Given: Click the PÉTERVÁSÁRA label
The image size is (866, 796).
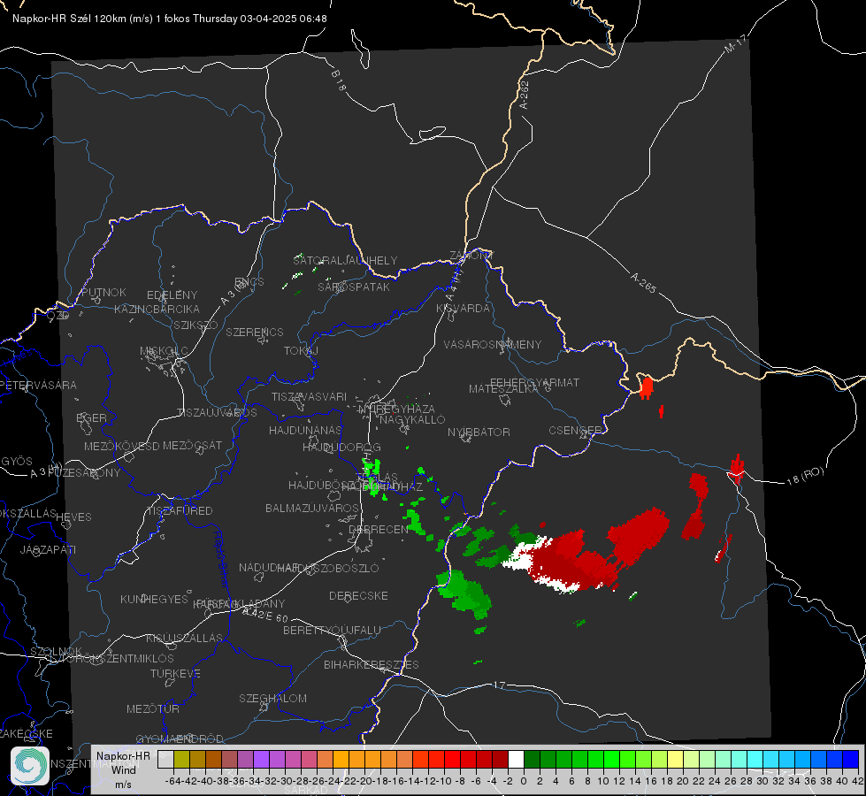Looking at the screenshot, I should tap(38, 385).
